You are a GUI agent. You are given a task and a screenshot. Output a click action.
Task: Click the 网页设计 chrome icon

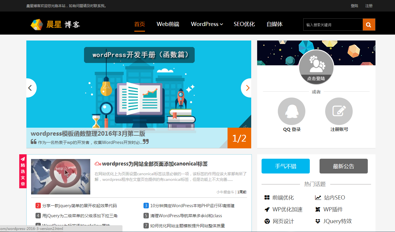267,221
